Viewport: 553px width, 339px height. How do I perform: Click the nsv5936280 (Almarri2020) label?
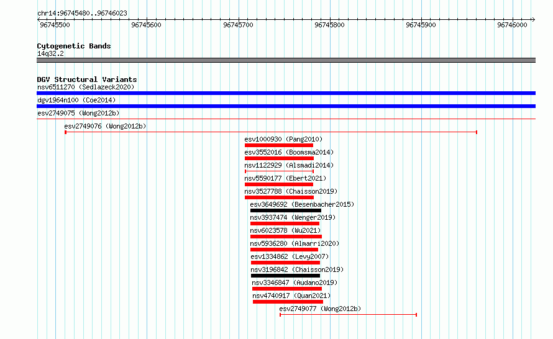click(295, 243)
